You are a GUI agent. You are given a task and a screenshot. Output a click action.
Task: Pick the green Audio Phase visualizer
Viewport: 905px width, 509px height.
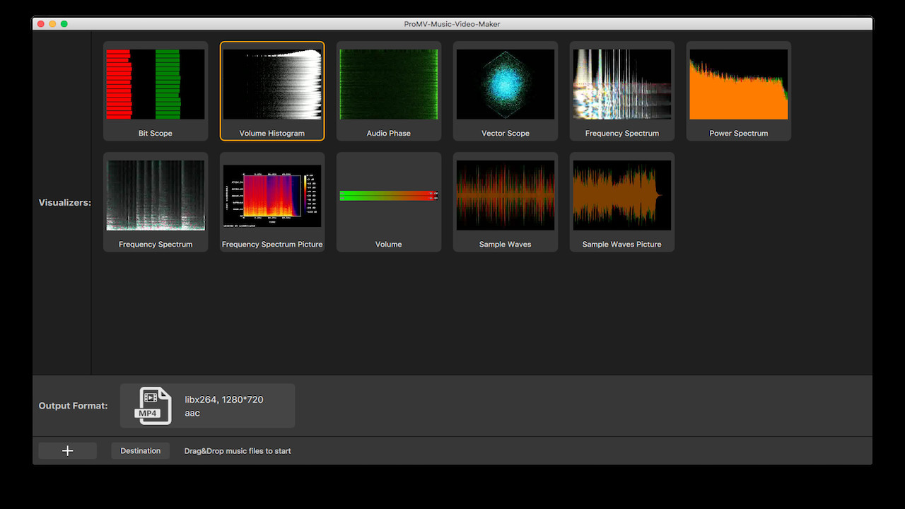tap(389, 90)
